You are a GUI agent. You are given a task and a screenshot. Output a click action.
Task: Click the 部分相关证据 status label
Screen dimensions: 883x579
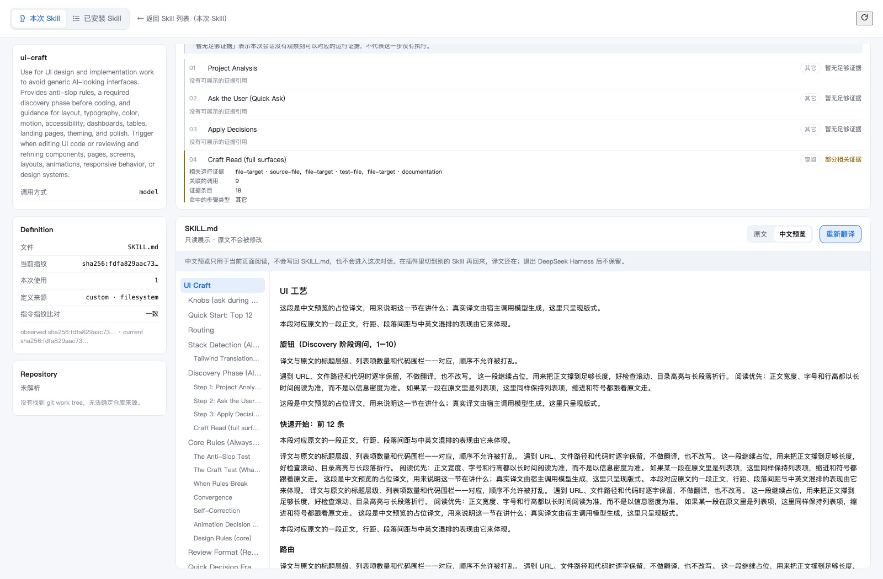click(x=843, y=159)
